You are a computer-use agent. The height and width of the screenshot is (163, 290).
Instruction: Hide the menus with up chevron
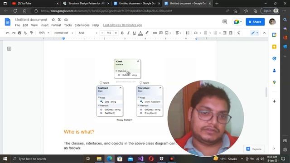click(264, 33)
